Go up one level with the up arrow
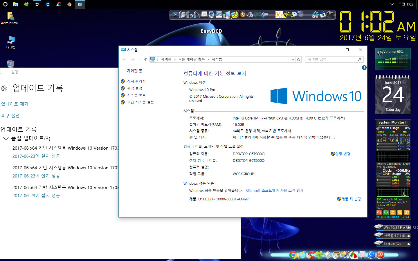The image size is (418, 261). coord(146,59)
